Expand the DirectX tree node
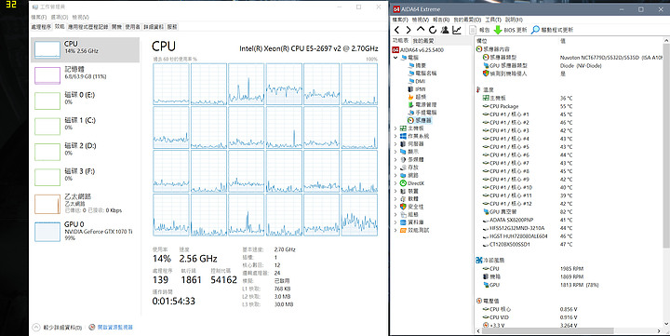 [395, 183]
